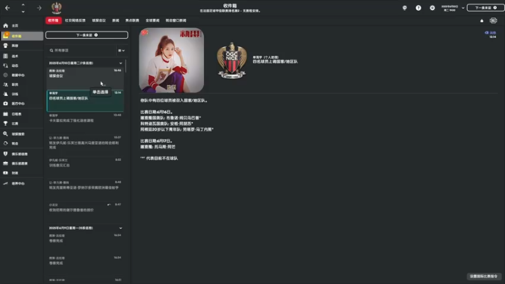Open the inbox filter dropdown beside search
Viewport: 505px width, 284px height.
pyautogui.click(x=121, y=50)
